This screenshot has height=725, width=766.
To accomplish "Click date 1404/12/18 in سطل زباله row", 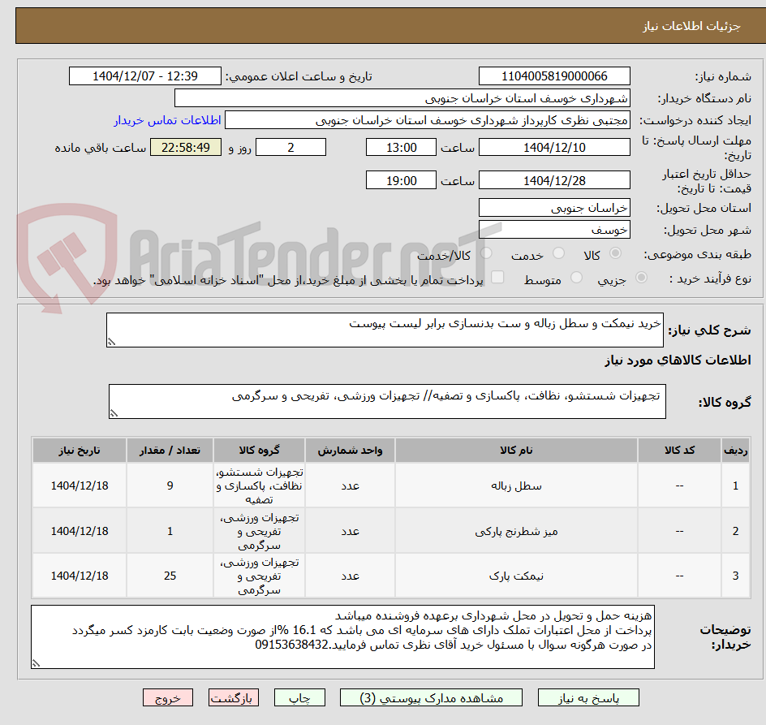I will (x=80, y=486).
